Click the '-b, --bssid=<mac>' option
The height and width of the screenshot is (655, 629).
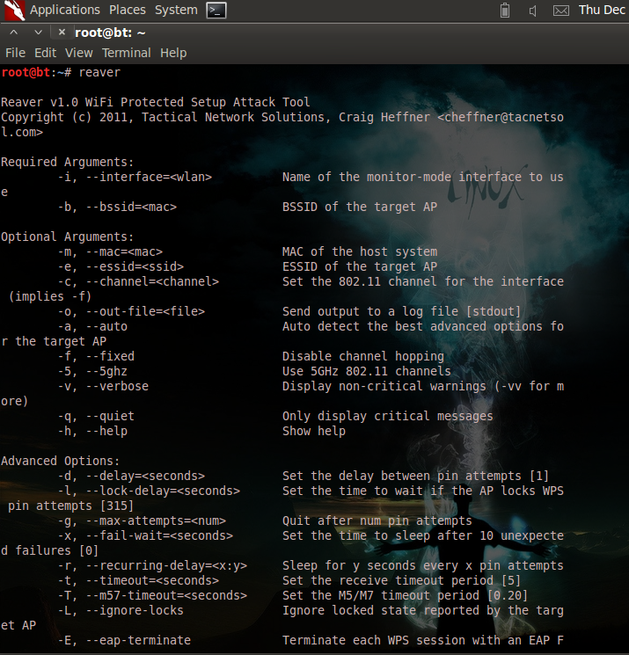tap(117, 207)
